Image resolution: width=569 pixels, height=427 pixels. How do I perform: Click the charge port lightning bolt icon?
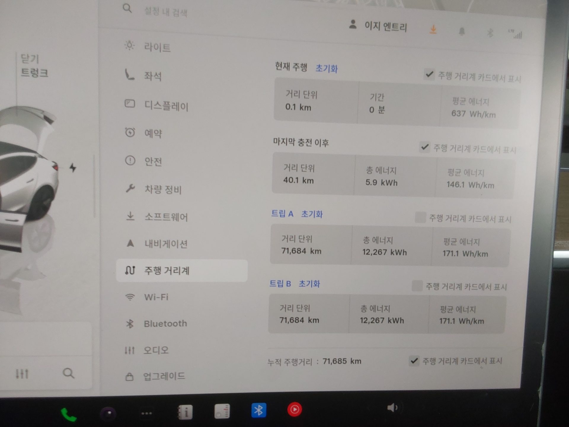tap(73, 168)
